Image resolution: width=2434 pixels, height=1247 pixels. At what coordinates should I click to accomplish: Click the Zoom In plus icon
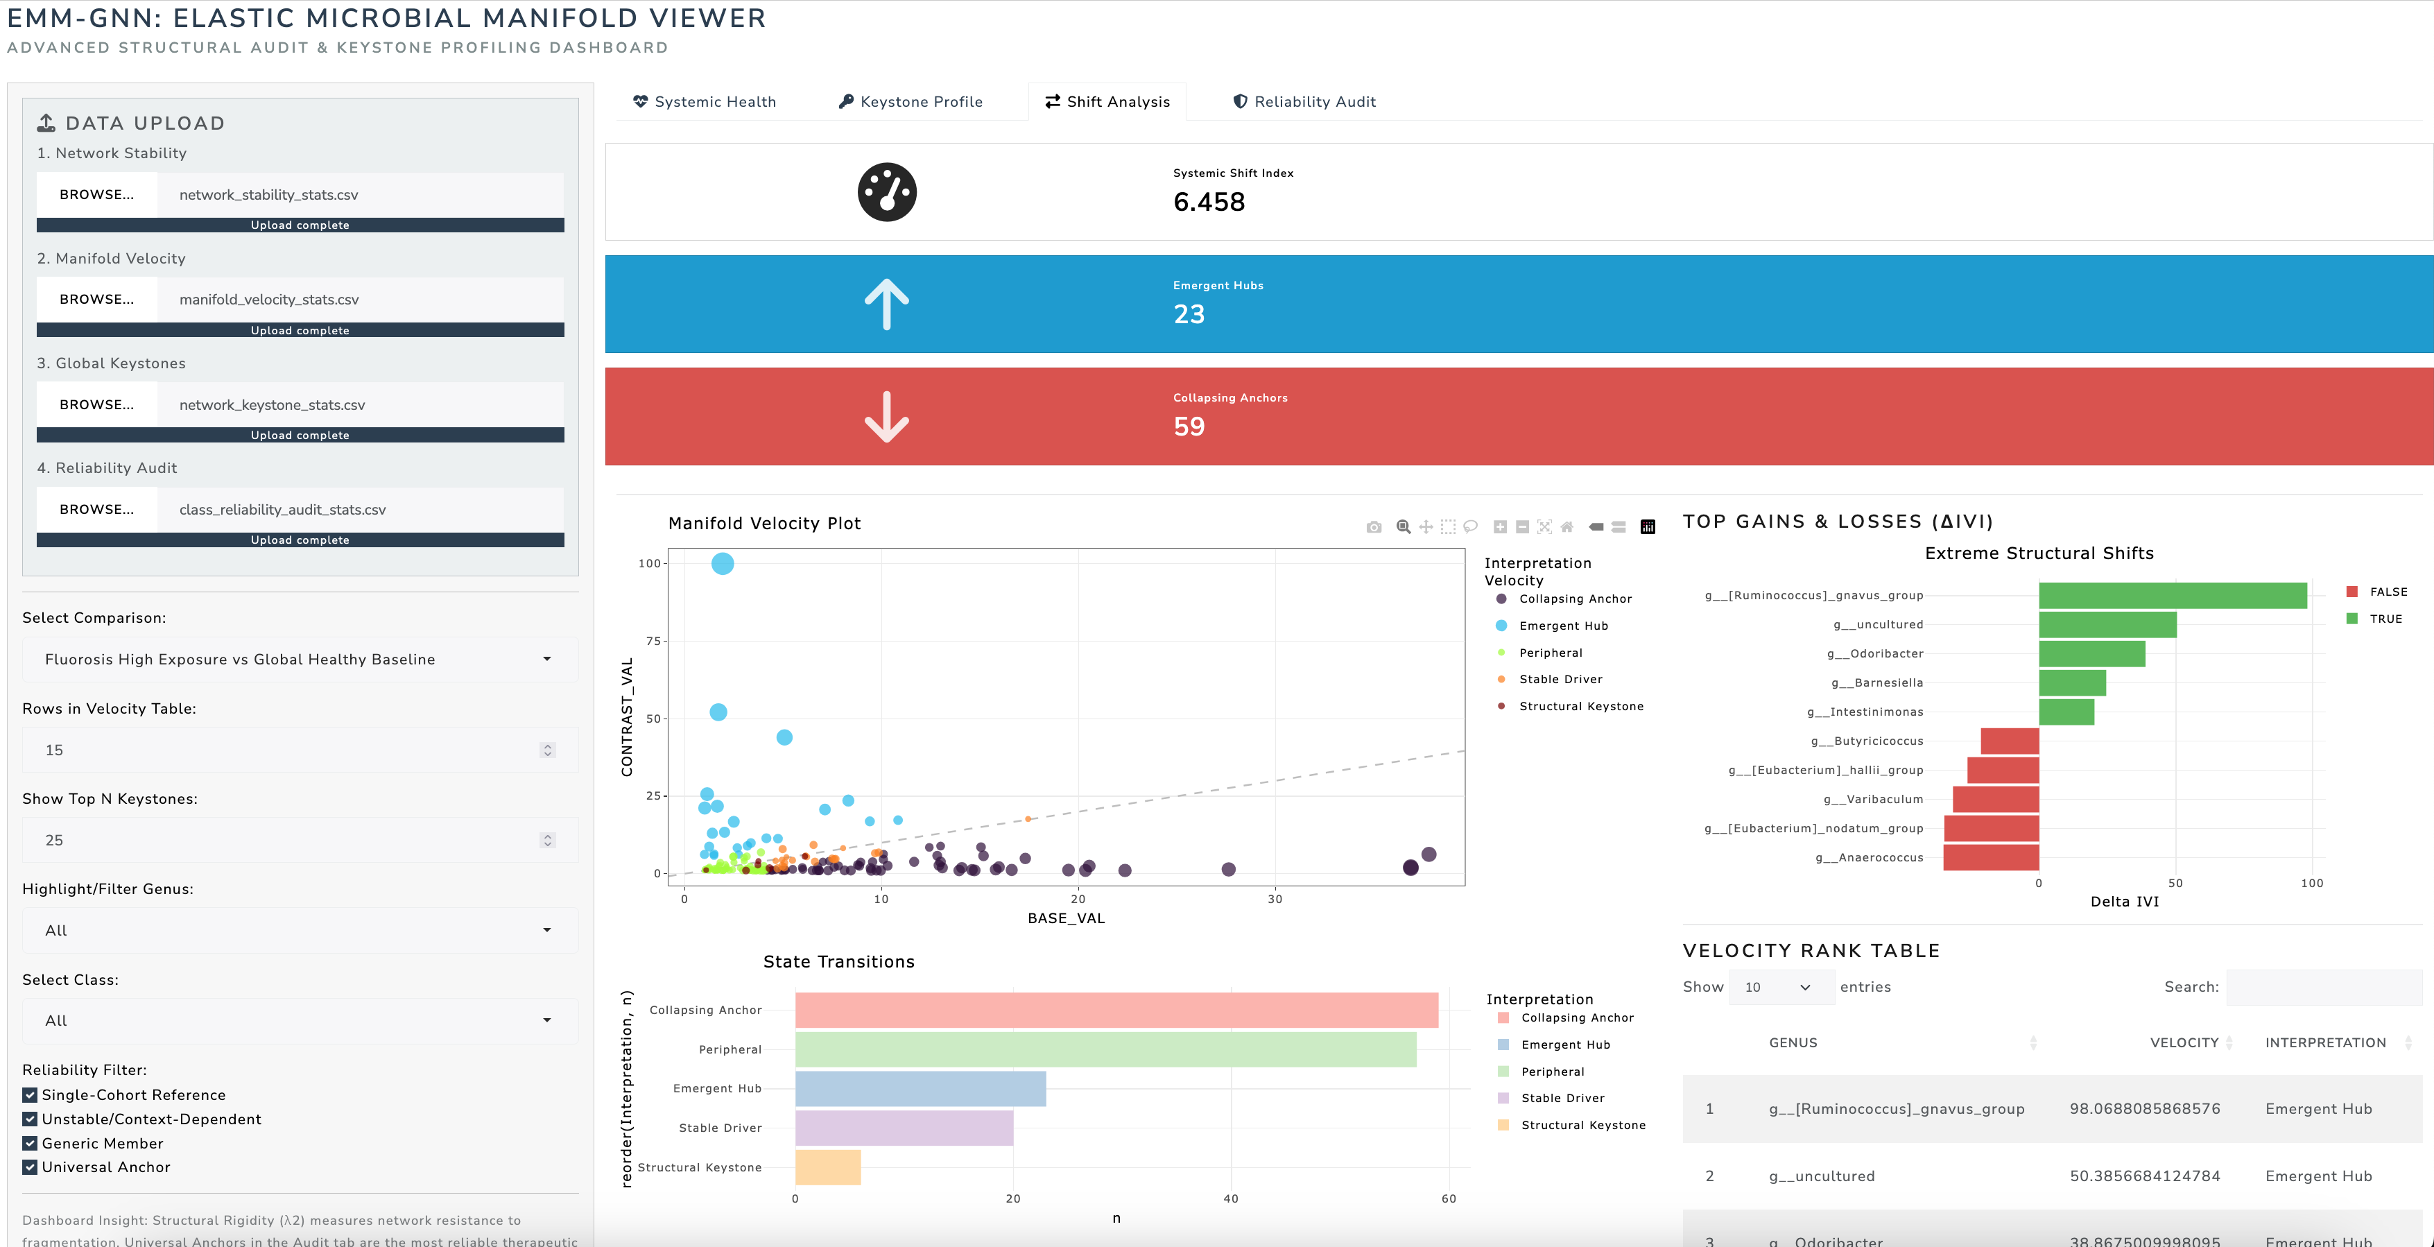pos(1499,527)
